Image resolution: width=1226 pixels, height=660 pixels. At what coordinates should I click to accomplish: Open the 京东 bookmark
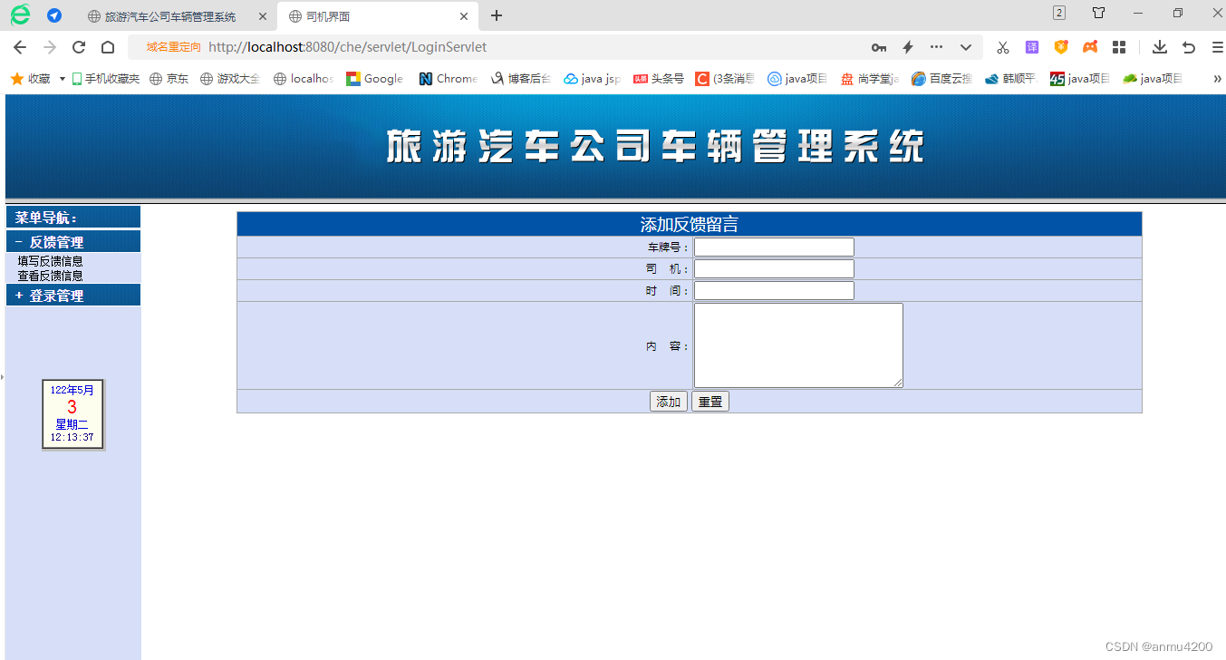(169, 79)
